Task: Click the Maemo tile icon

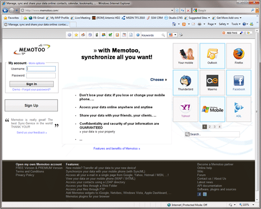Action: click(212, 81)
